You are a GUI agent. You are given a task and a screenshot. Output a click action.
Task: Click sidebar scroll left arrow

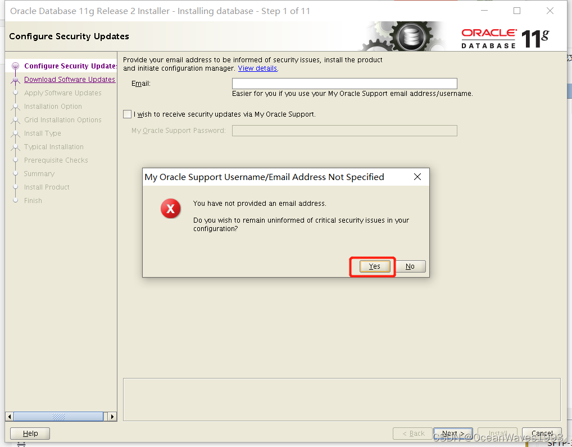(10, 416)
